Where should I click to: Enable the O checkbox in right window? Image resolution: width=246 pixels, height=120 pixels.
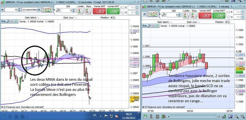pyautogui.click(x=229, y=17)
